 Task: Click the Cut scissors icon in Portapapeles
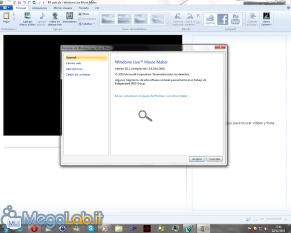click(x=14, y=14)
